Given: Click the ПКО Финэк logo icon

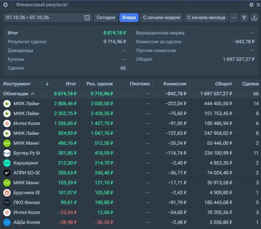Looking at the screenshot, I should [7, 203].
